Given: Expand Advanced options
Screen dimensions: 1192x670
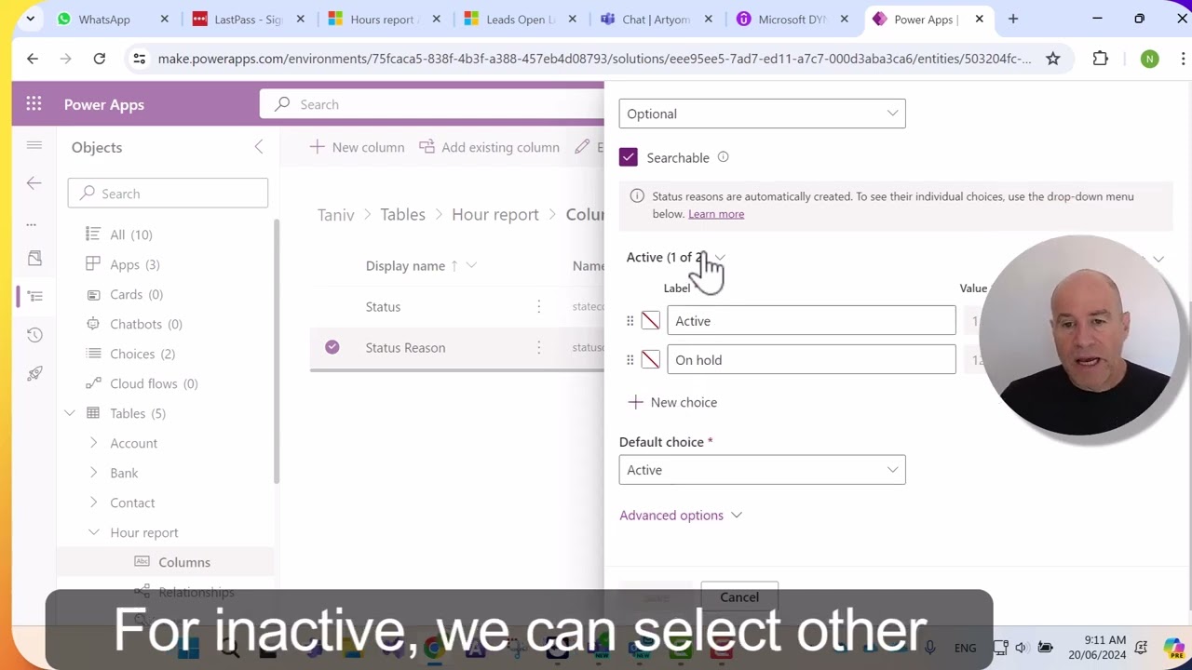Looking at the screenshot, I should (x=681, y=516).
